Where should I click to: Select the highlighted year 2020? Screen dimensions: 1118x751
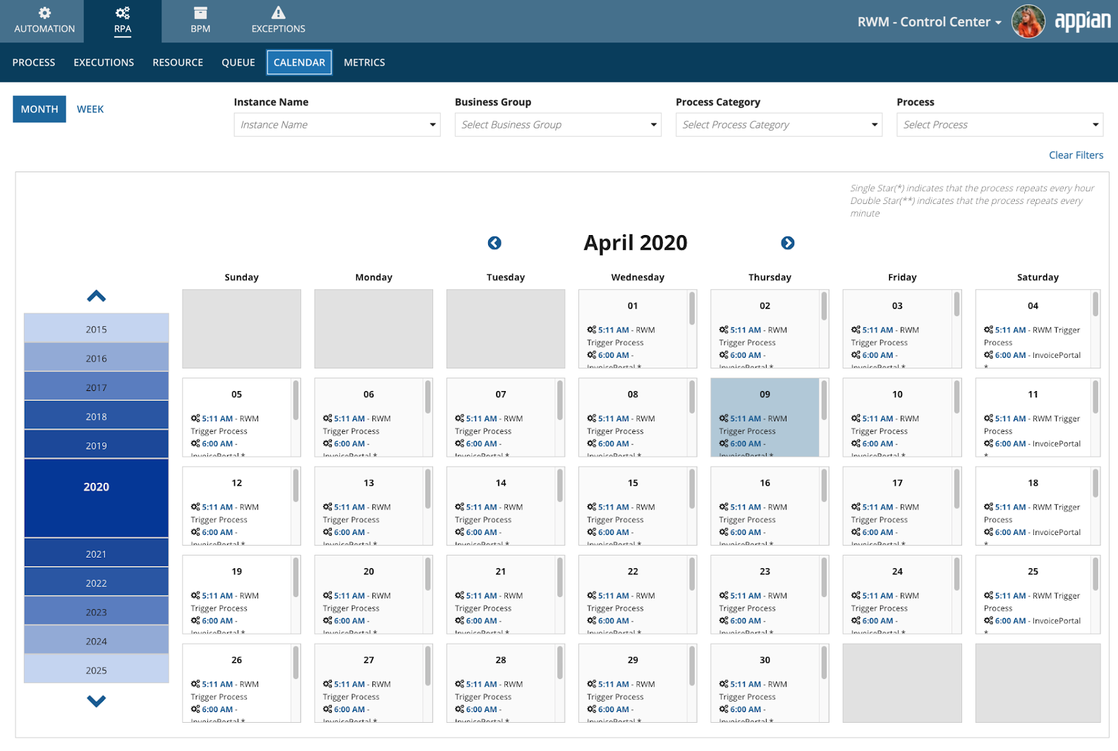pos(96,498)
